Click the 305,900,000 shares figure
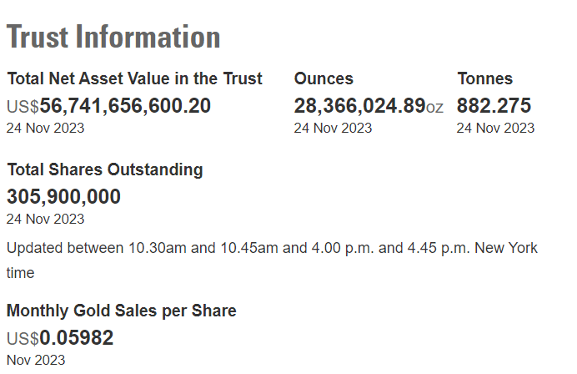Screen dimensions: 577x374 63,197
